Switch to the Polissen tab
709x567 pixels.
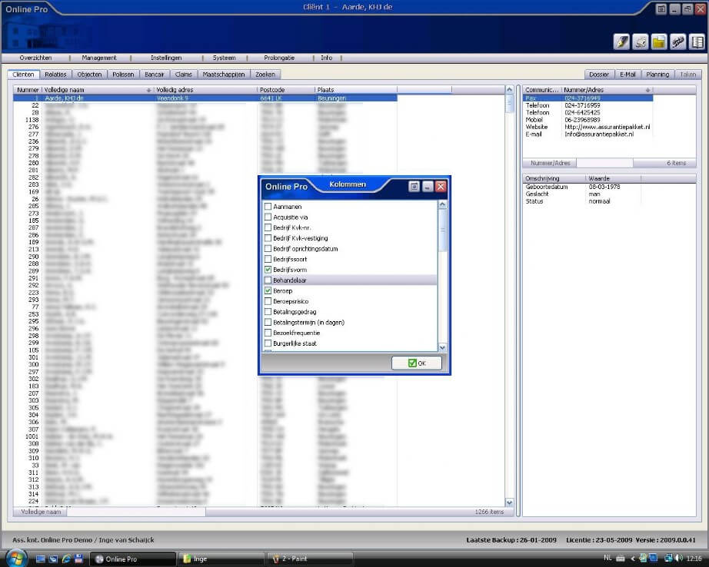point(123,75)
